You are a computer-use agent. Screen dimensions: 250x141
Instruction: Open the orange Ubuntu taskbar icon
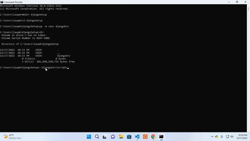(145, 137)
